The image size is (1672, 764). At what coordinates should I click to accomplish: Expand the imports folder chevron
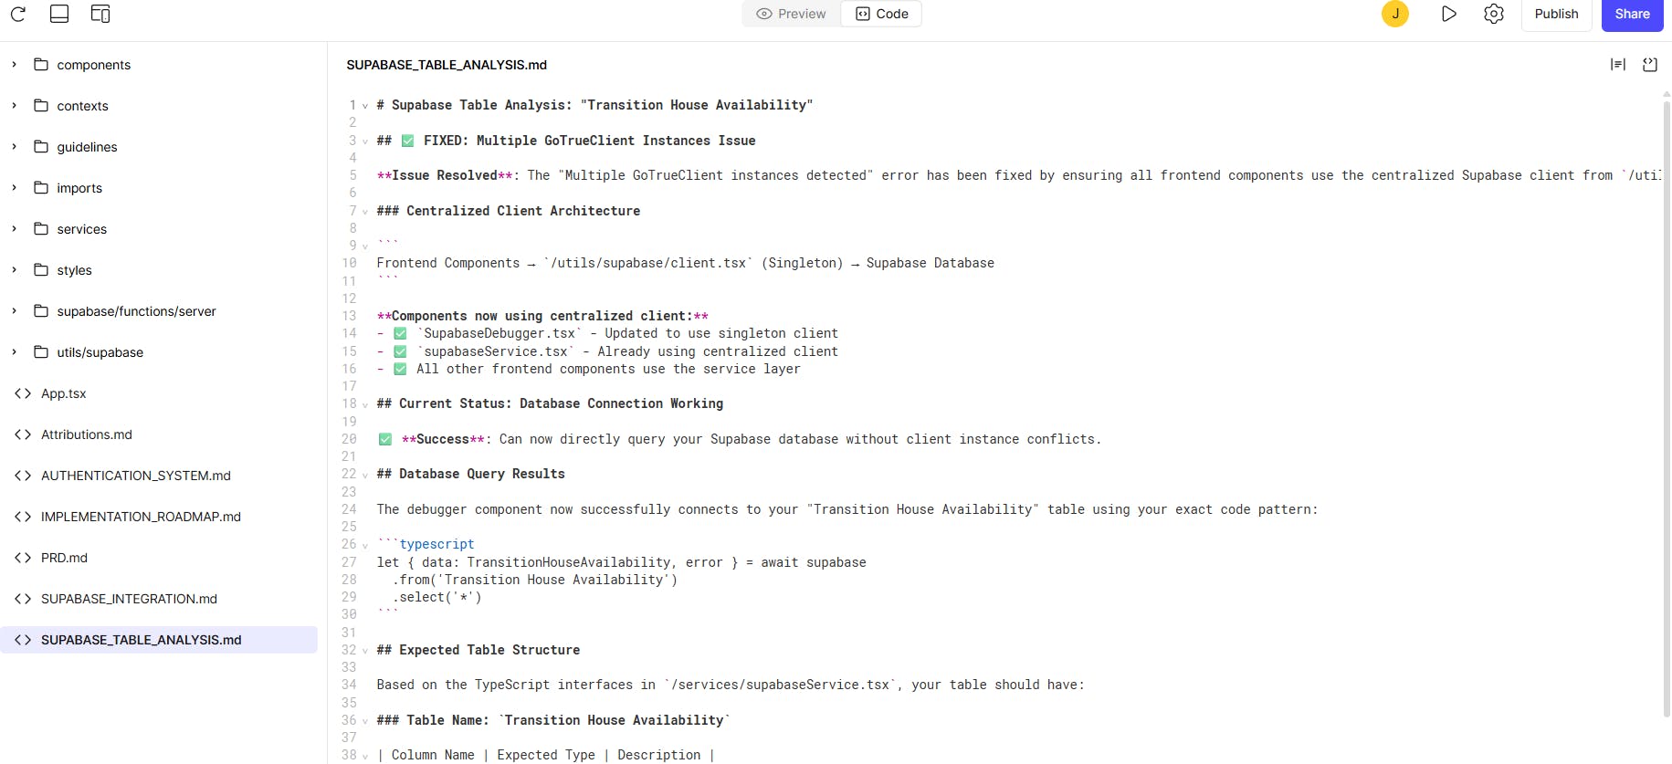[14, 188]
